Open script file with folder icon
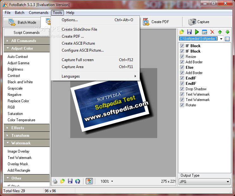This screenshot has width=235, height=196. point(182,32)
